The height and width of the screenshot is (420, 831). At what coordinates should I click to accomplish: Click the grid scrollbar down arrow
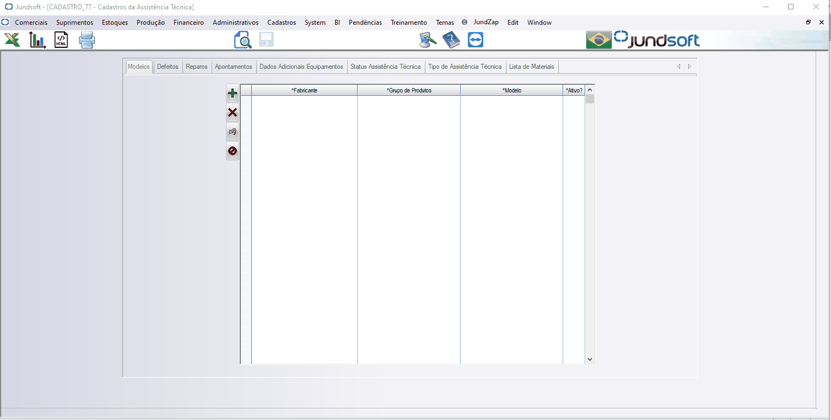coord(590,359)
